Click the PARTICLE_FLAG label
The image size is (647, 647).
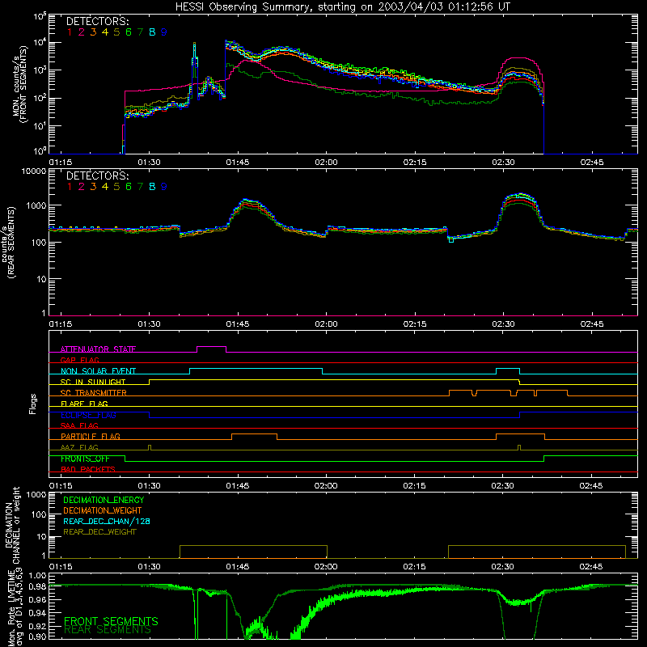point(91,437)
